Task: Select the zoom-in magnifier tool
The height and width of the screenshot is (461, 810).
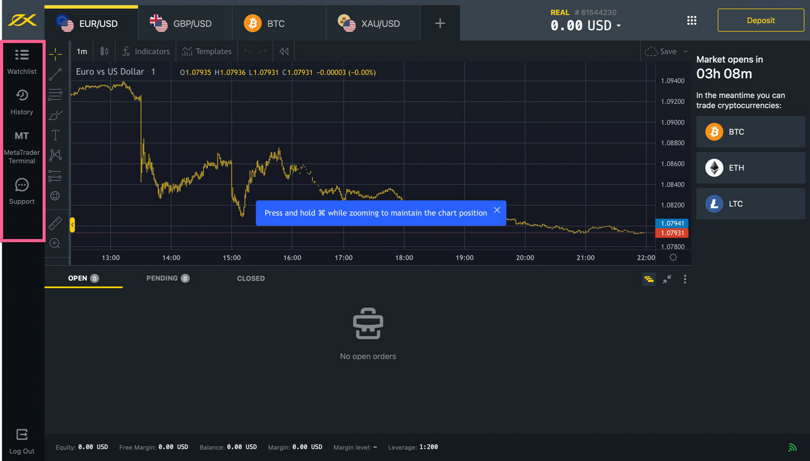Action: [x=56, y=243]
